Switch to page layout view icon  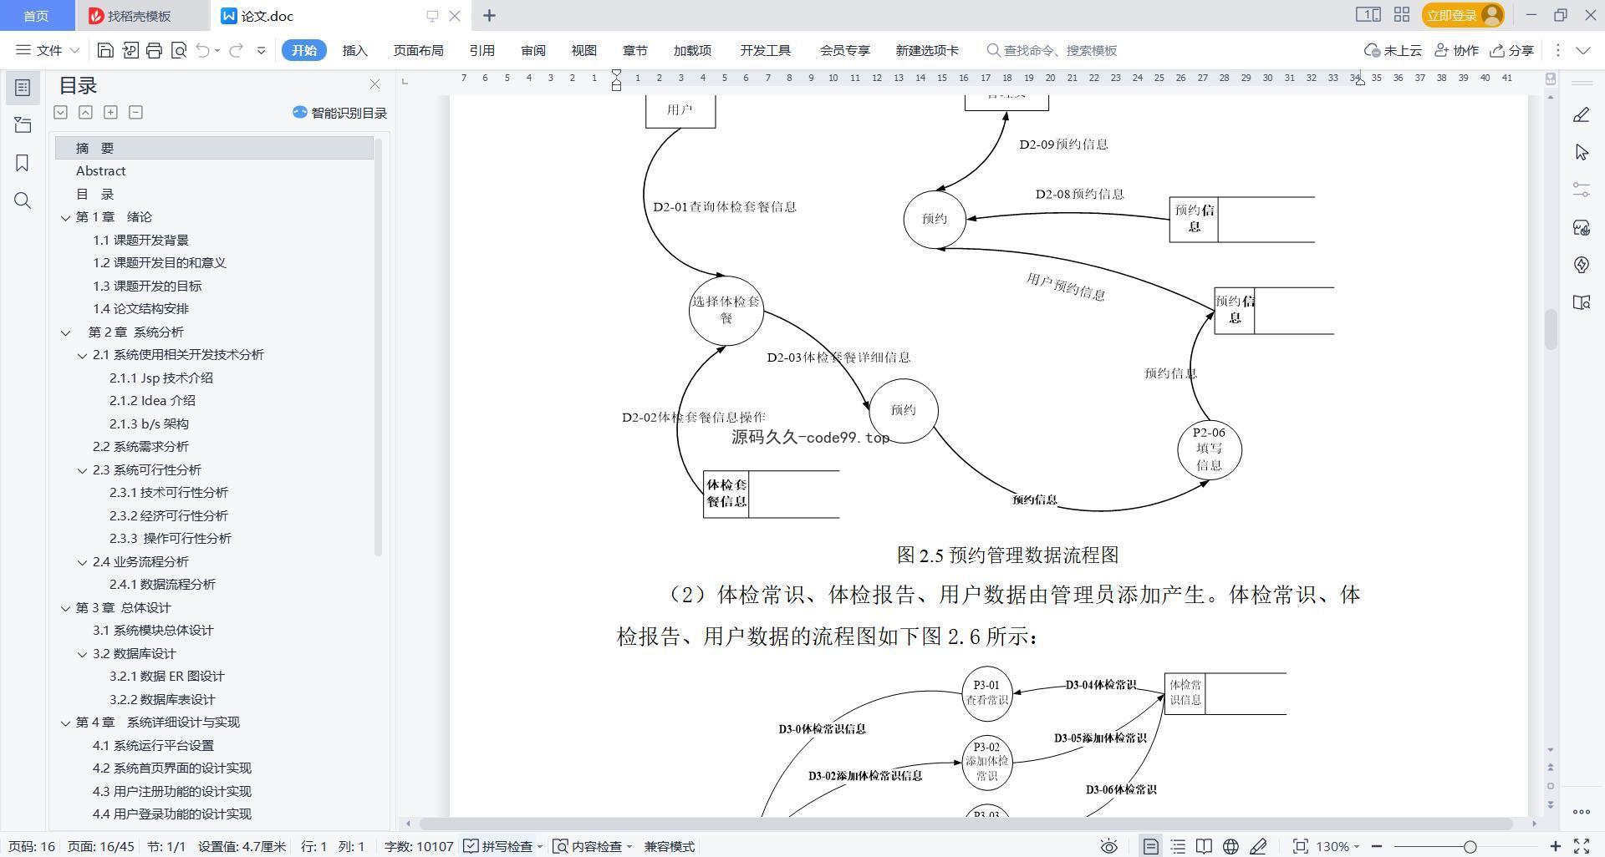click(1151, 846)
